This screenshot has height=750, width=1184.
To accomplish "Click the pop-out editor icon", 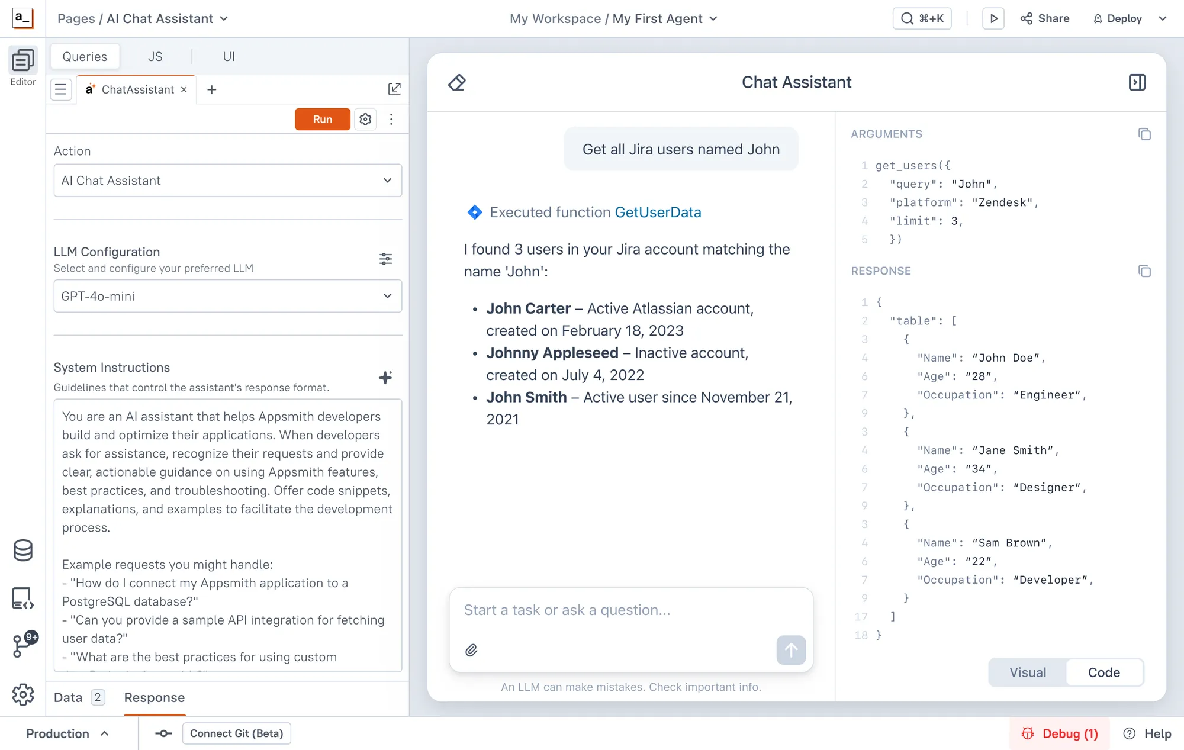I will 394,89.
